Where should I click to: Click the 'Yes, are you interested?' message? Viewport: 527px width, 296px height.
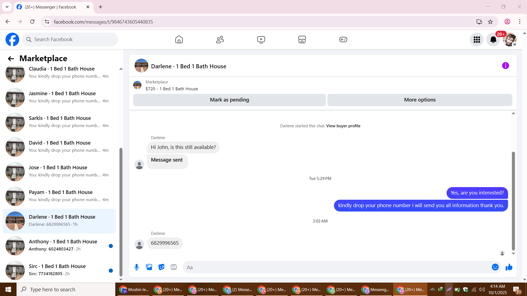coord(477,193)
